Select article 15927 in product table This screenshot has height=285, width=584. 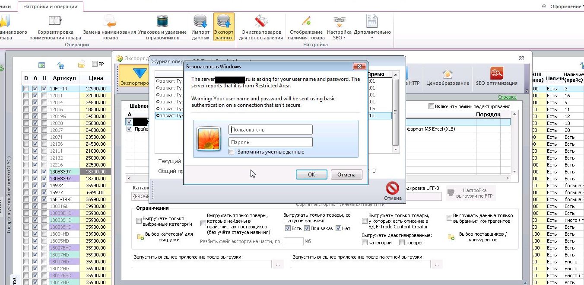[x=64, y=192]
